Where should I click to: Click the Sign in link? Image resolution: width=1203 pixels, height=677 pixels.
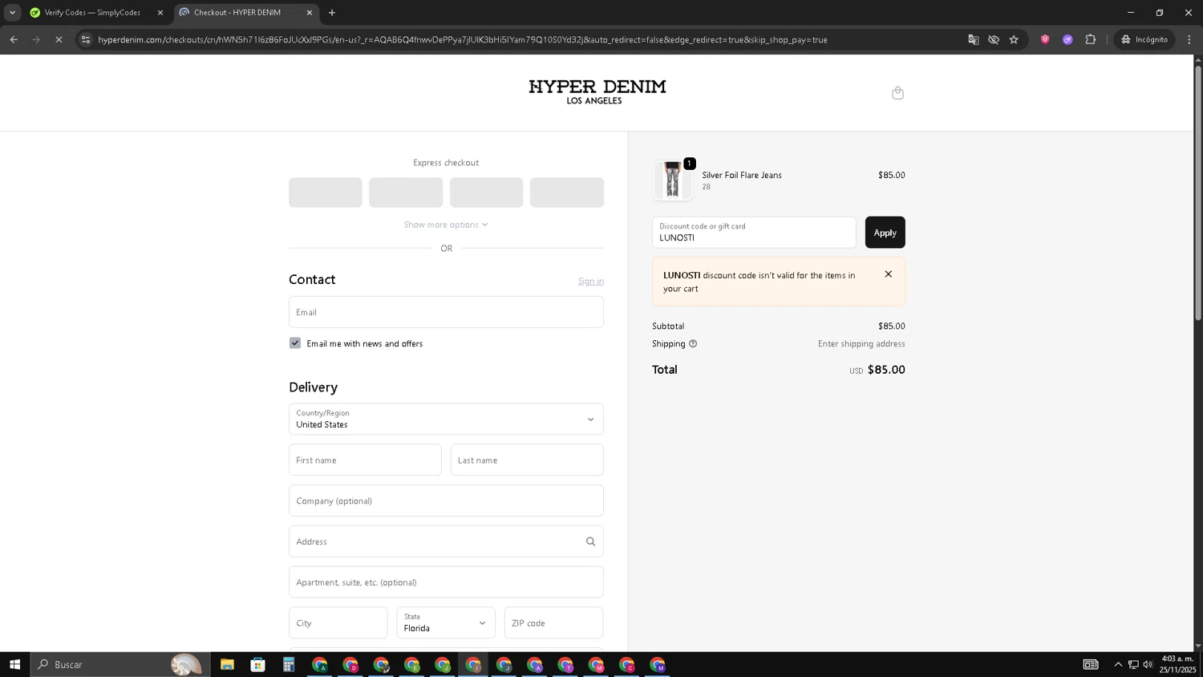(590, 281)
